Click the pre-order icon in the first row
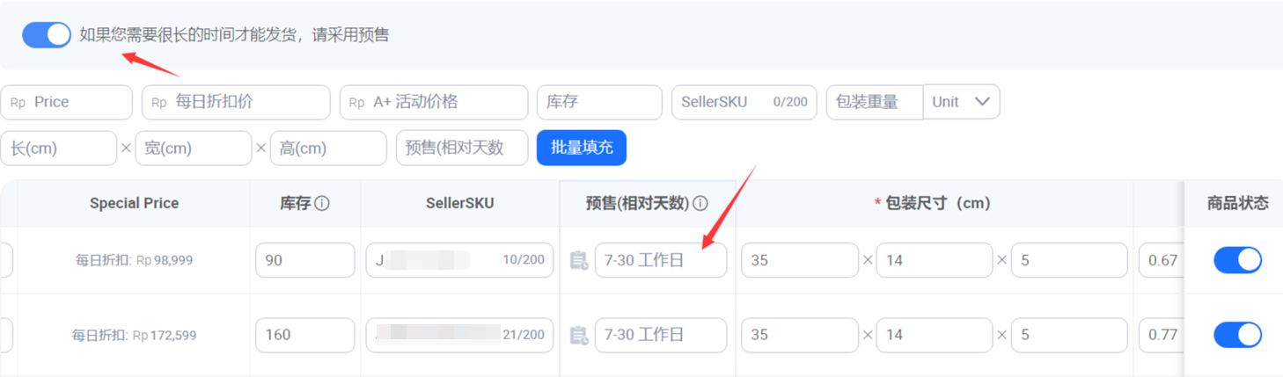 579,260
